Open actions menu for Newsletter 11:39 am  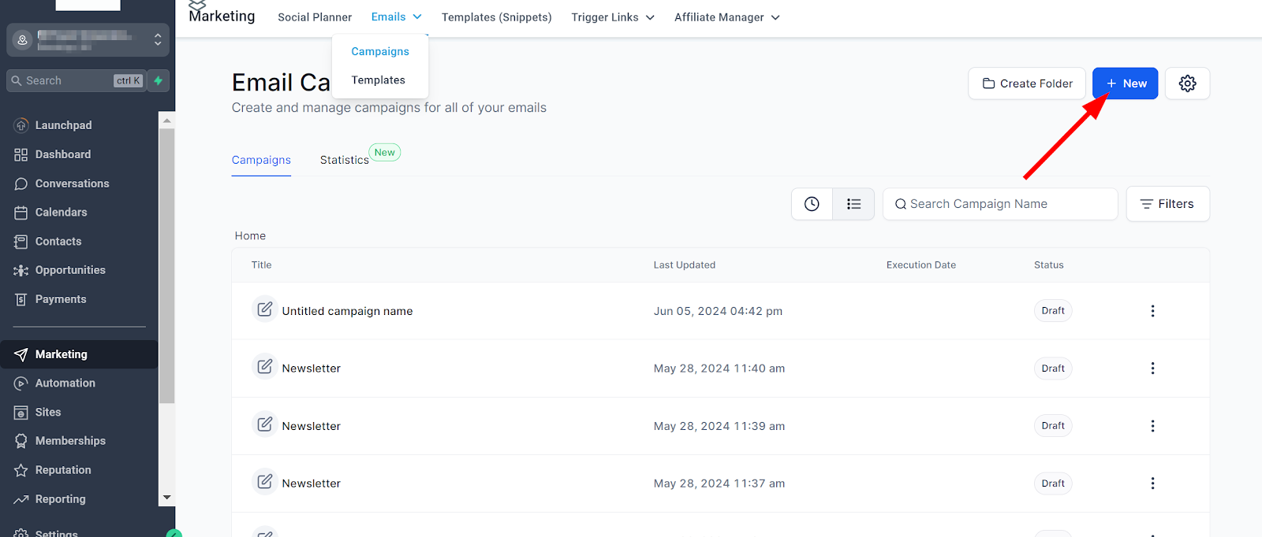point(1152,426)
